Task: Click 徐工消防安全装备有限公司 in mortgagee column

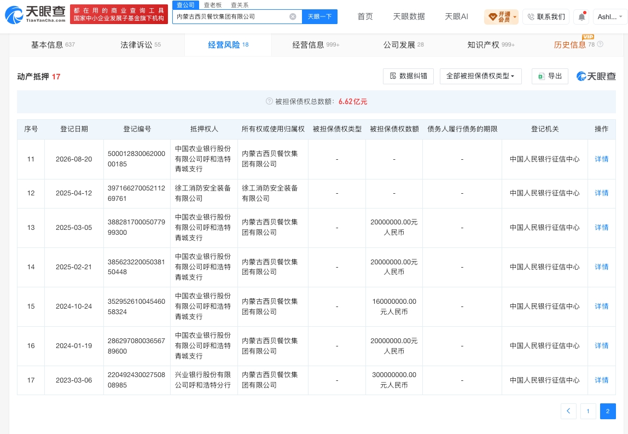Action: [203, 193]
